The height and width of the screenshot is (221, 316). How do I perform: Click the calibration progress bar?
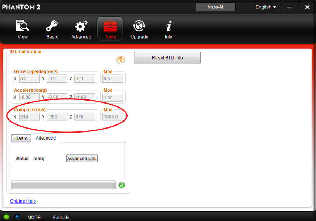tap(63, 185)
